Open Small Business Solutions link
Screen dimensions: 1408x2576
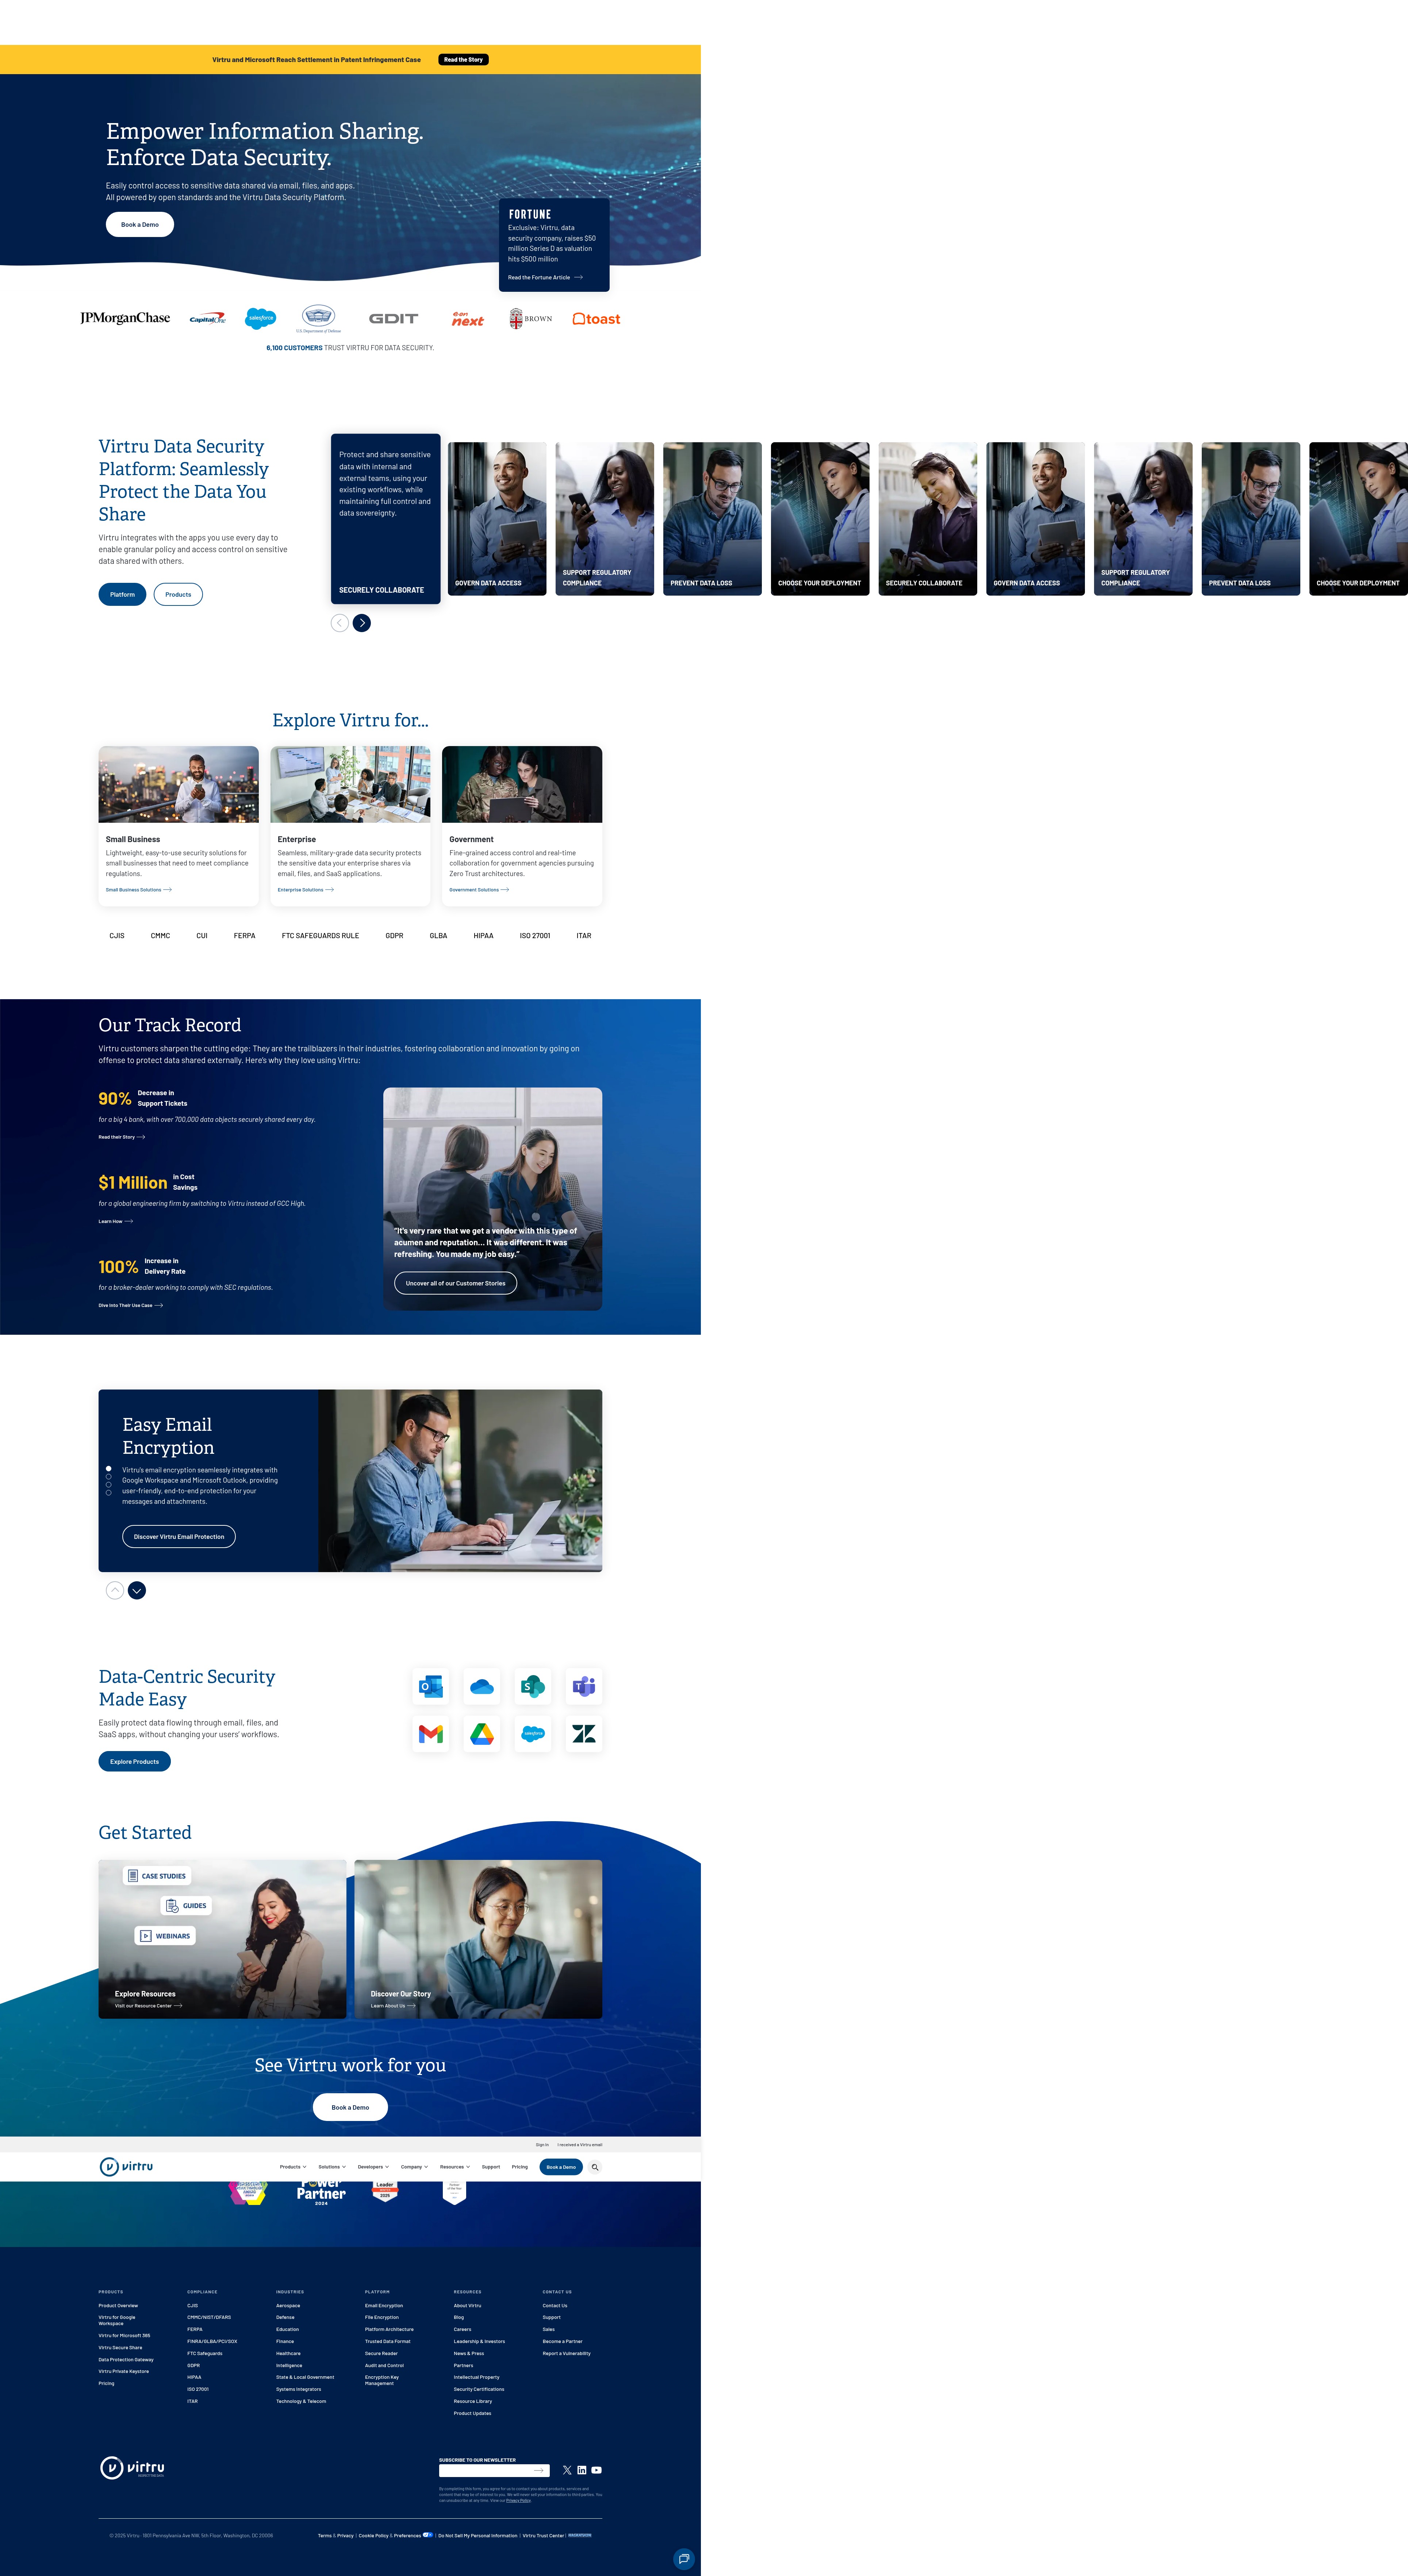pyautogui.click(x=139, y=890)
